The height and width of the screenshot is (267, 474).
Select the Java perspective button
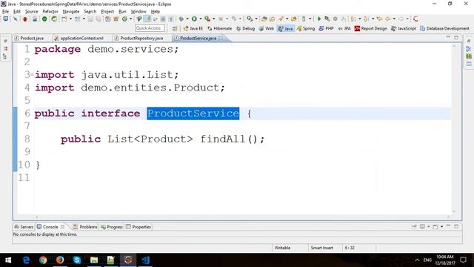[x=285, y=28]
